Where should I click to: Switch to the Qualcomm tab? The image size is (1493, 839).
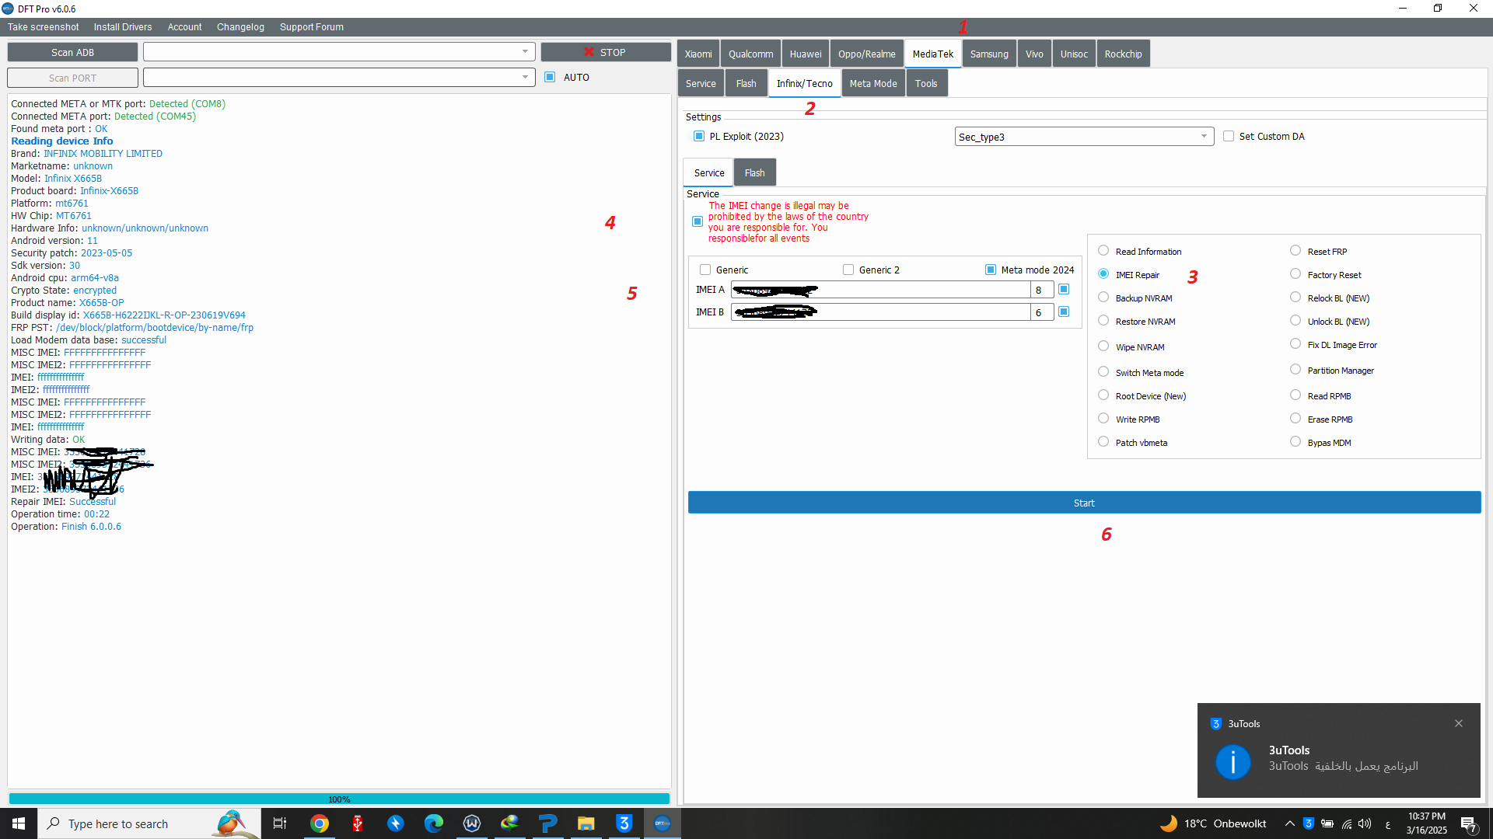point(750,54)
